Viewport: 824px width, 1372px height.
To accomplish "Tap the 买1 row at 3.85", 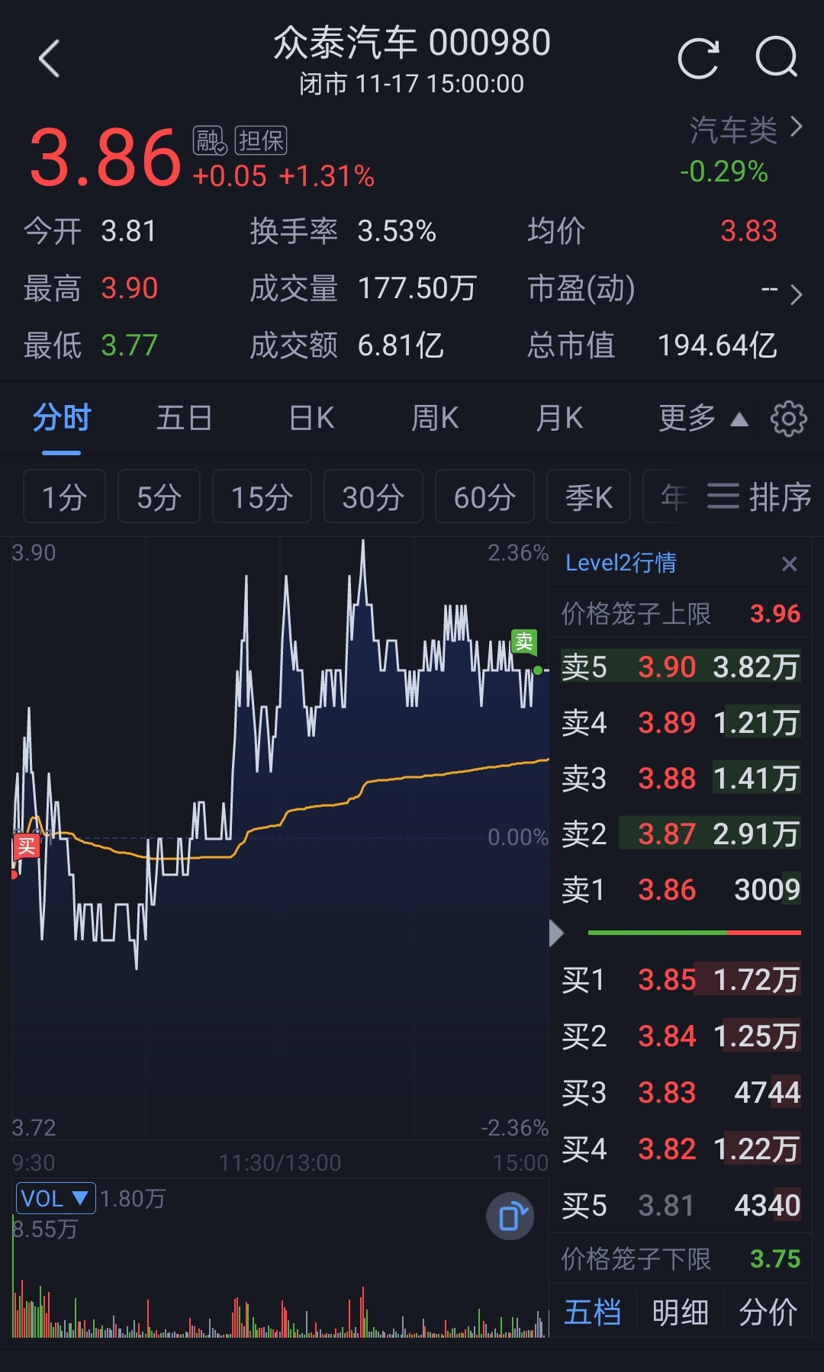I will [681, 980].
